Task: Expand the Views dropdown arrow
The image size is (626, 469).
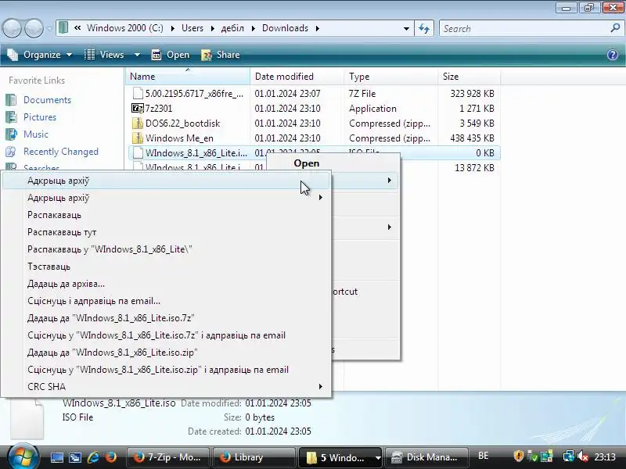Action: pos(137,55)
